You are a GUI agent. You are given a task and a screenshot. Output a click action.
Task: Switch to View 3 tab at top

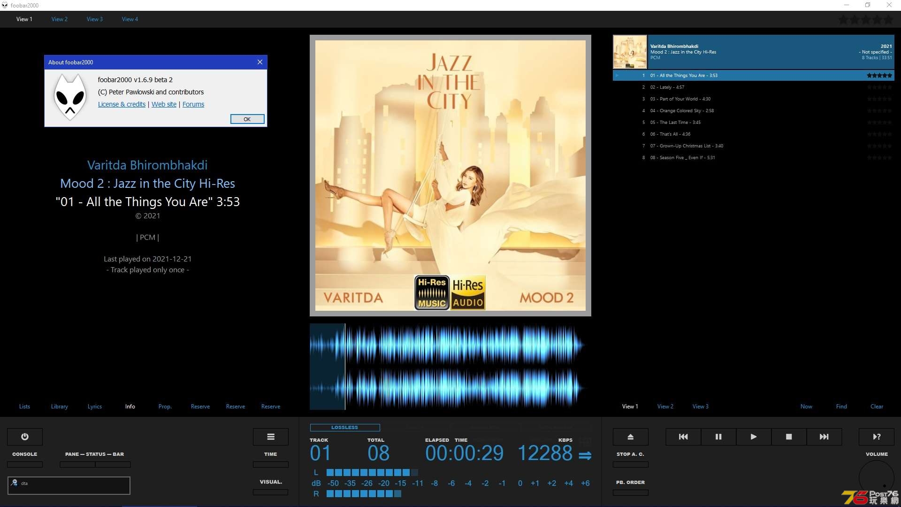click(95, 19)
